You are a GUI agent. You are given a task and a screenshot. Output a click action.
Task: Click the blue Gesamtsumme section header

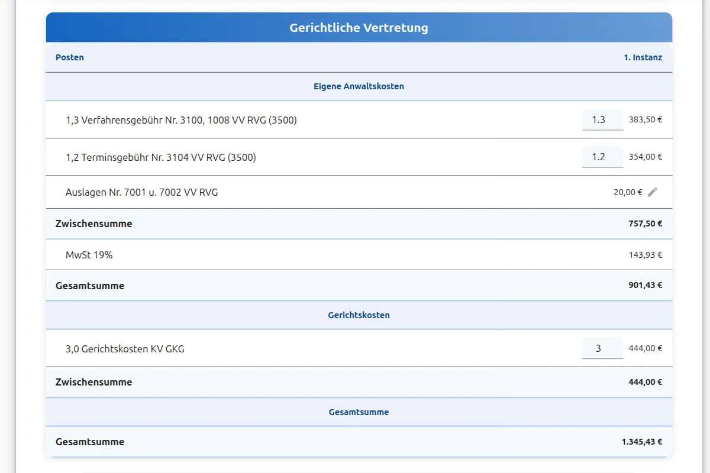coord(359,412)
